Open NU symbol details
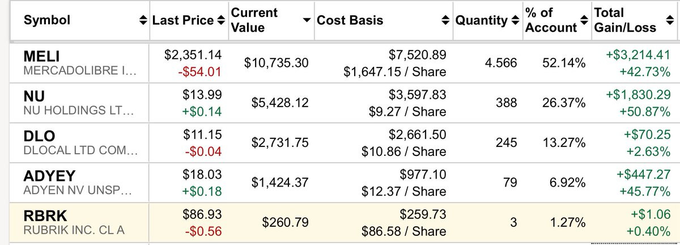Screen dimensions: 680x245 33,96
